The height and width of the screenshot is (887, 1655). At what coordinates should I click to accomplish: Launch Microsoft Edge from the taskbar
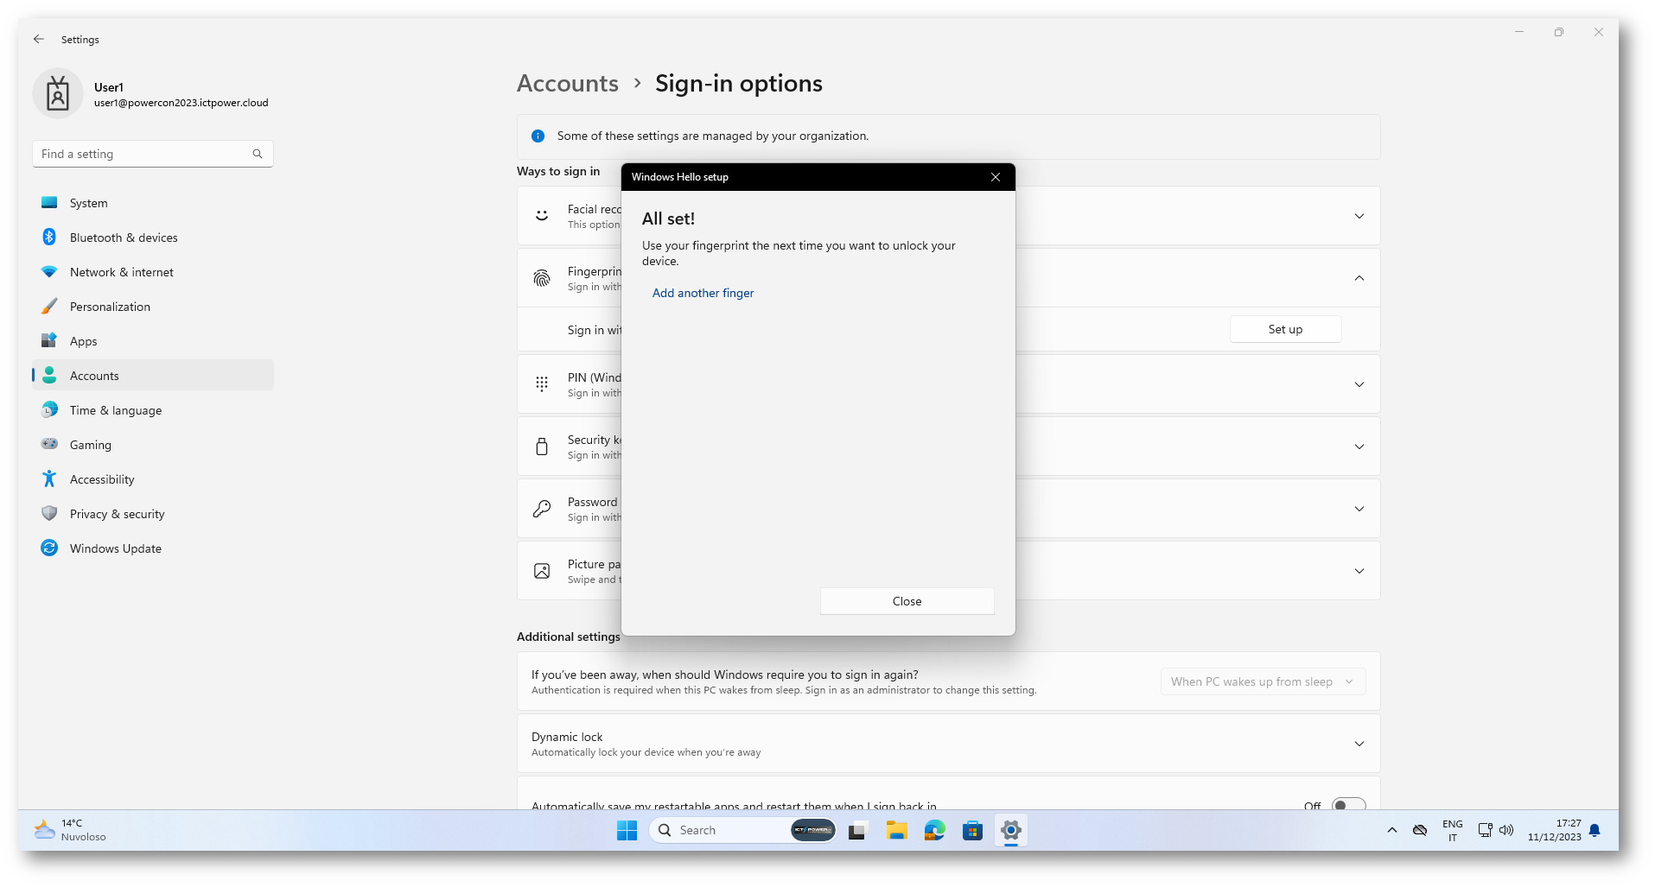(934, 830)
